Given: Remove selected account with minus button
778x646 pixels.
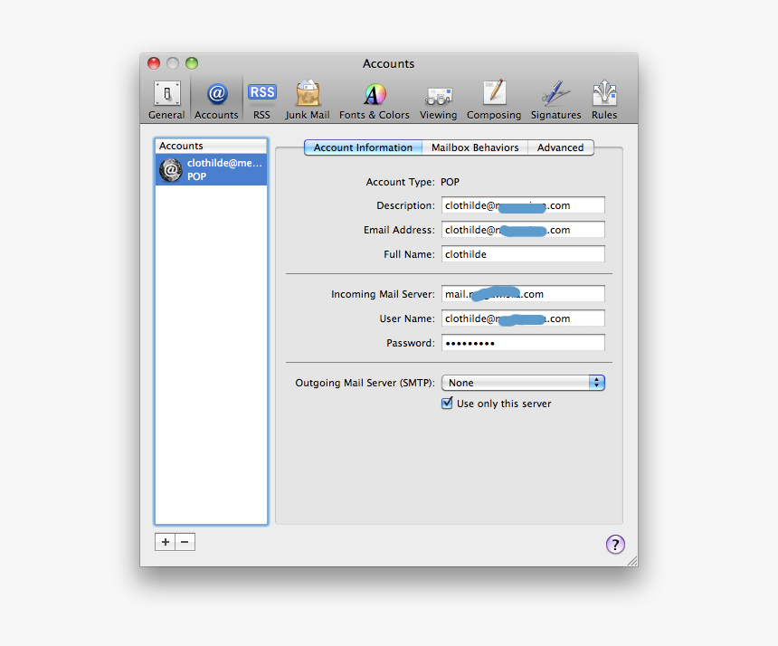Looking at the screenshot, I should (x=185, y=541).
